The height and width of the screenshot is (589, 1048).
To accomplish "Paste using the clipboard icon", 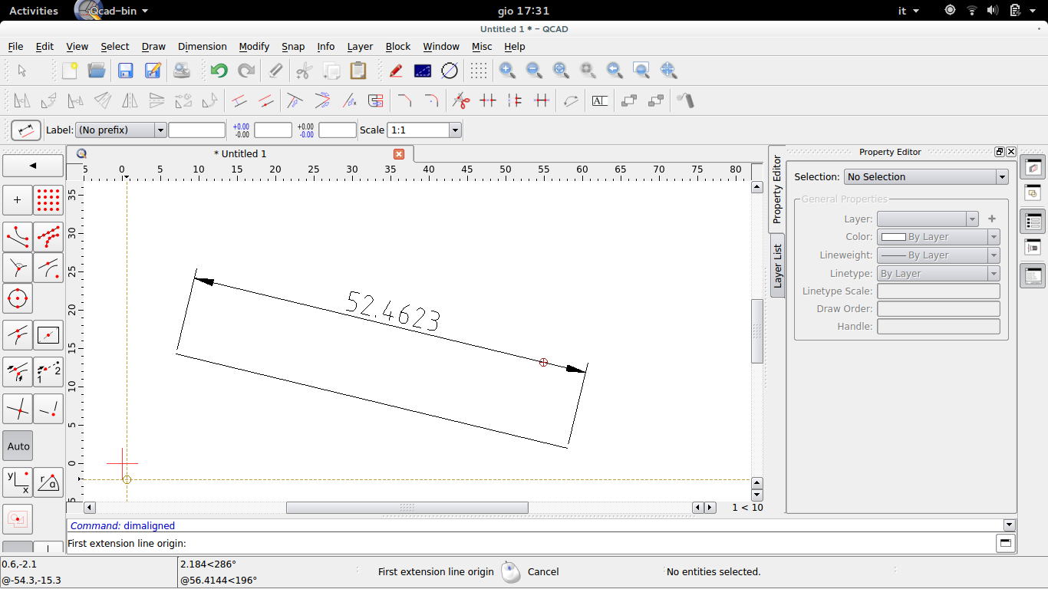I will [358, 71].
